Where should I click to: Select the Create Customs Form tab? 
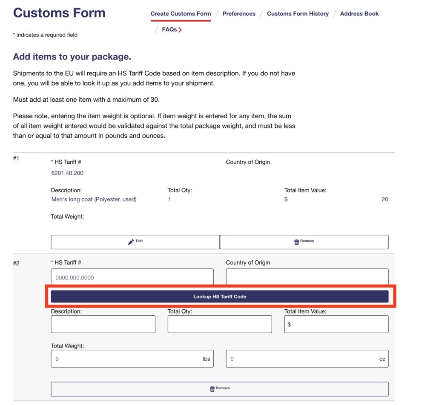point(181,14)
